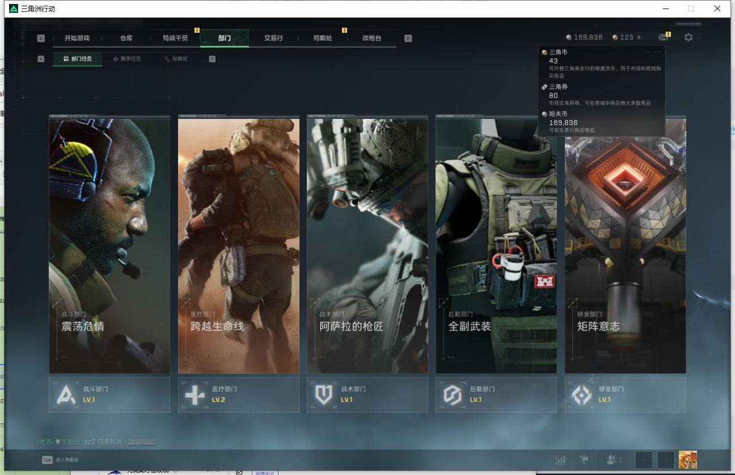Viewport: 735px width, 475px height.
Task: Click the 后勤部门 LV.1 panel label
Action: [x=482, y=395]
